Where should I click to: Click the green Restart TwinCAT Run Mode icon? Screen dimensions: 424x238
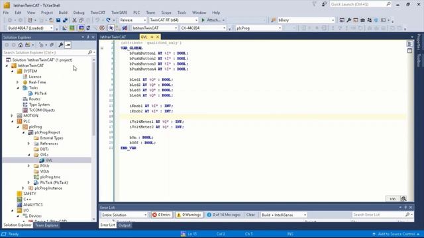(72, 28)
